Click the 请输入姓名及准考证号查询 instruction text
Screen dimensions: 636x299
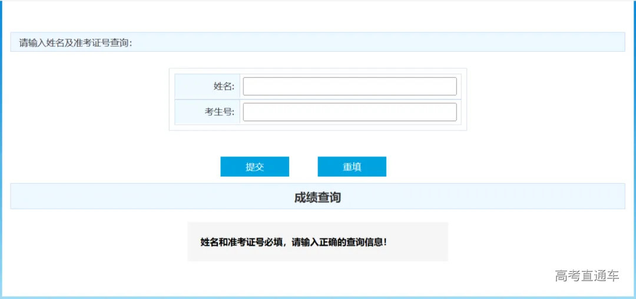click(x=76, y=42)
